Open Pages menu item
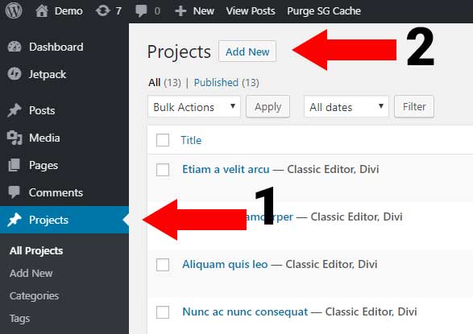Screen dimensions: 473x334 [44, 165]
